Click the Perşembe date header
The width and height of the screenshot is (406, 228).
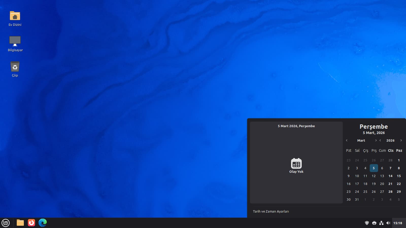[x=374, y=127]
